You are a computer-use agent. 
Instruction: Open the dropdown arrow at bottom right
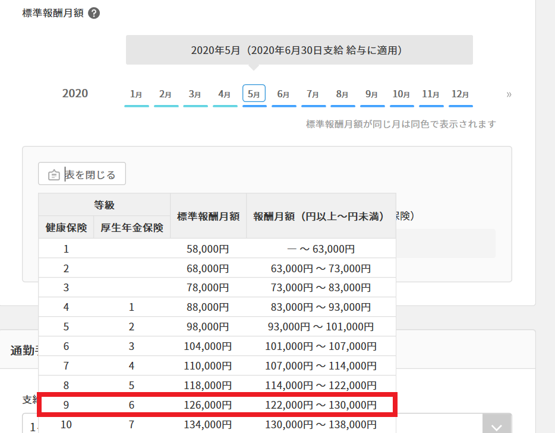497,426
